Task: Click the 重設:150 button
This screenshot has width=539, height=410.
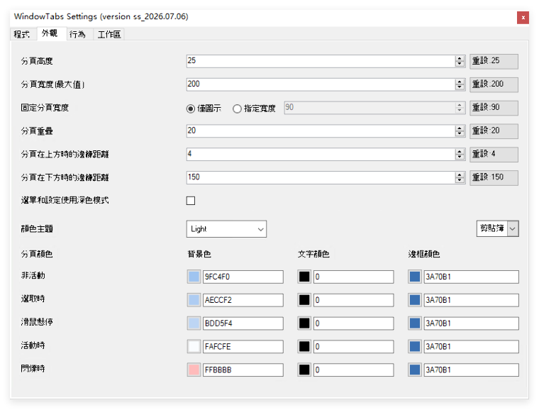Action: point(494,177)
